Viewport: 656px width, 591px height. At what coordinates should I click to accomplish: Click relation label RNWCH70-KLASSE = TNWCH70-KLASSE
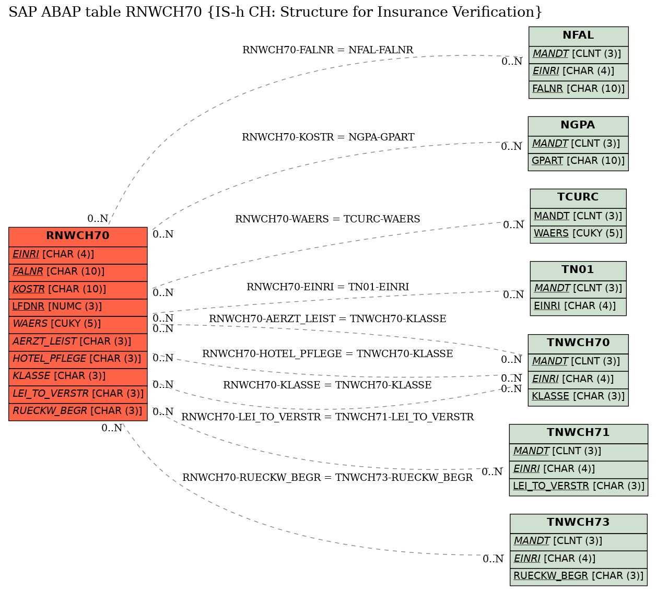pyautogui.click(x=327, y=385)
